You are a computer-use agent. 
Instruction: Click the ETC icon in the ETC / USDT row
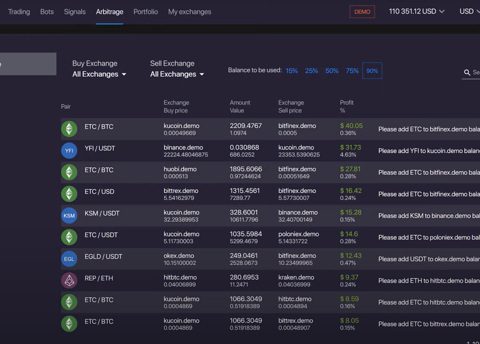click(69, 237)
